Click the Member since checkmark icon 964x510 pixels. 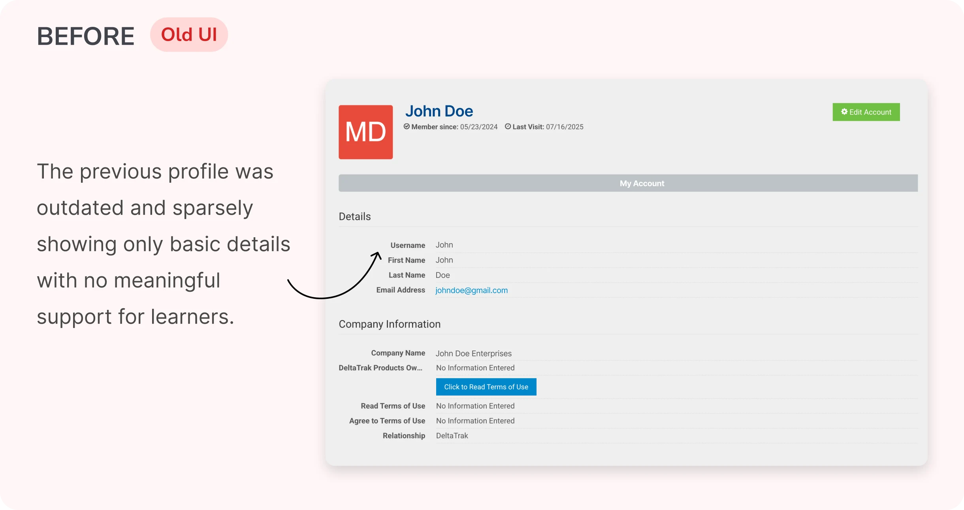(407, 127)
